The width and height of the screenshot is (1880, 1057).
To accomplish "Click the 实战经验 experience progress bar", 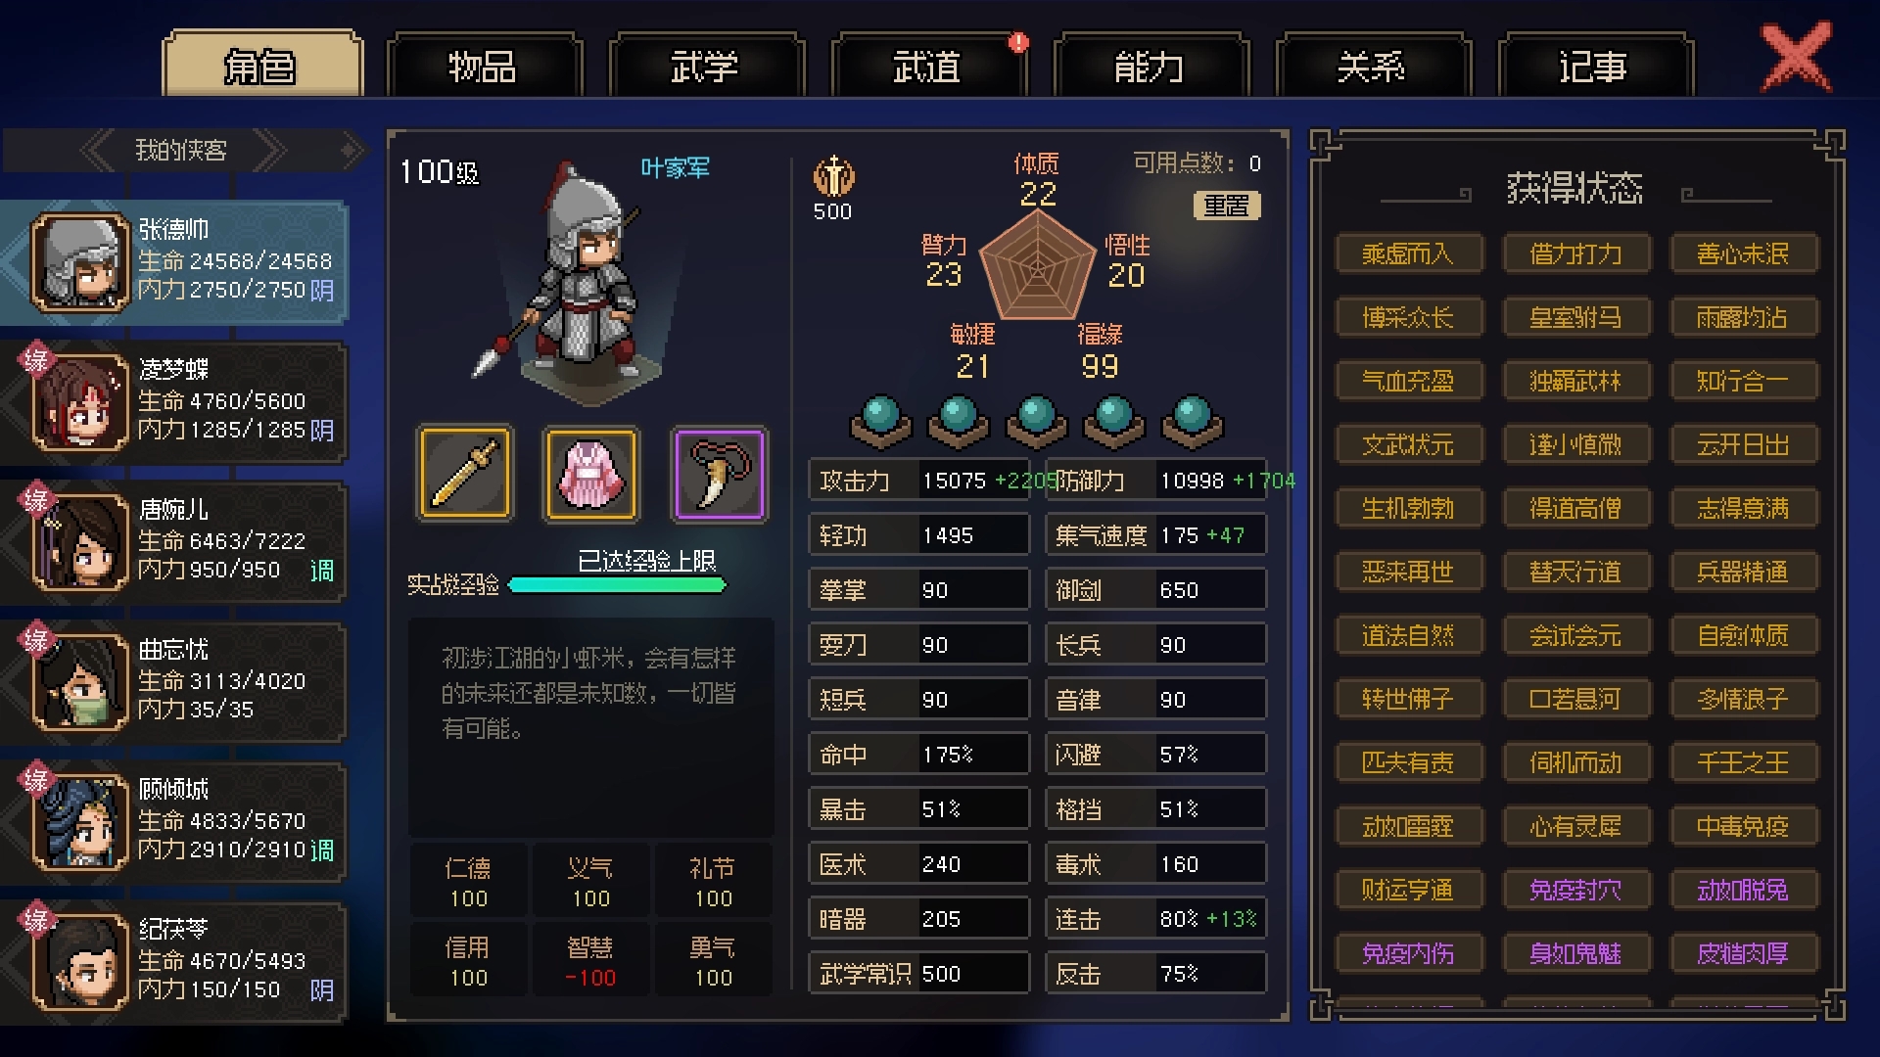I will pos(618,585).
